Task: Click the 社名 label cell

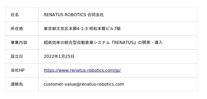Action: [22, 15]
